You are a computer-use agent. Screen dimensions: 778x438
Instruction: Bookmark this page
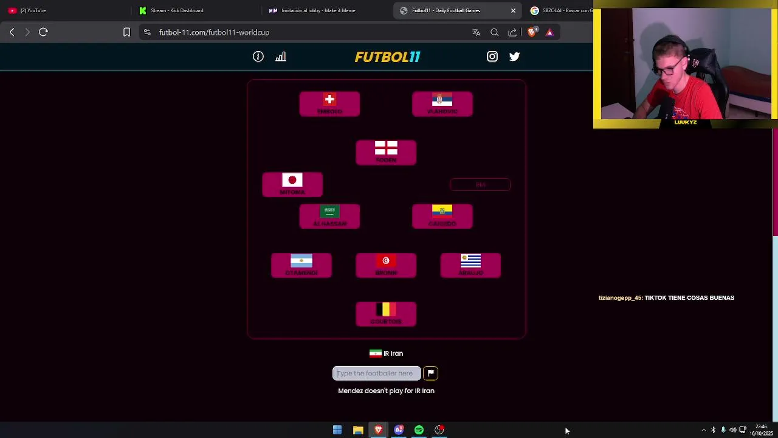pyautogui.click(x=126, y=32)
